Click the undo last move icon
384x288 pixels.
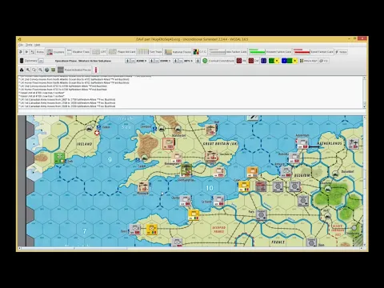click(x=21, y=52)
